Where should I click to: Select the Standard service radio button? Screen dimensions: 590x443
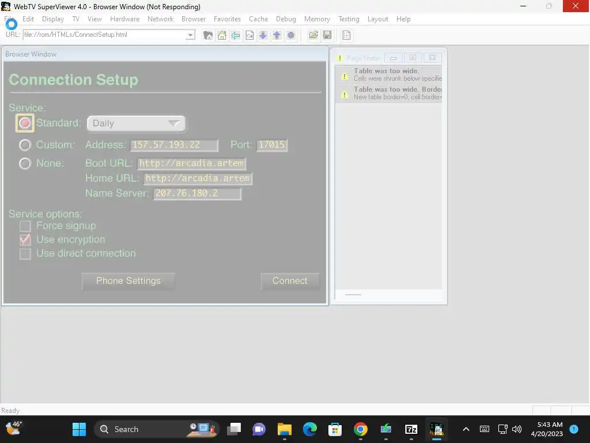pos(25,123)
